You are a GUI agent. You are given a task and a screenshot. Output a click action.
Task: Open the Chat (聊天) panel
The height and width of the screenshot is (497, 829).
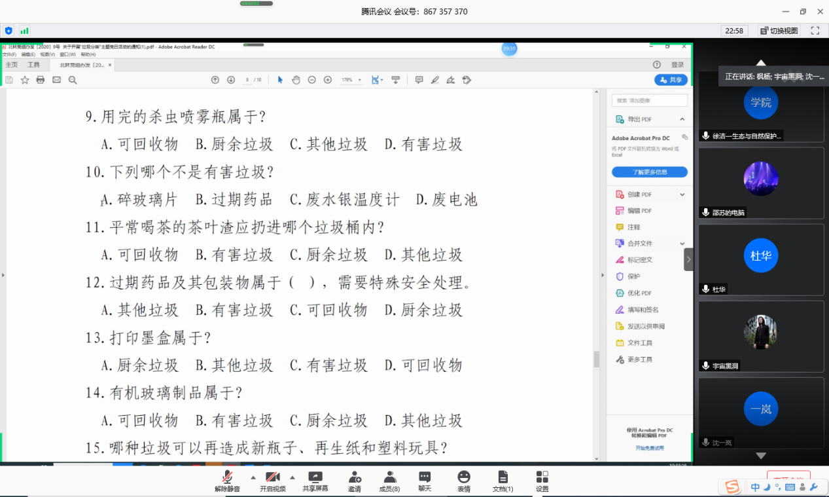(x=425, y=478)
